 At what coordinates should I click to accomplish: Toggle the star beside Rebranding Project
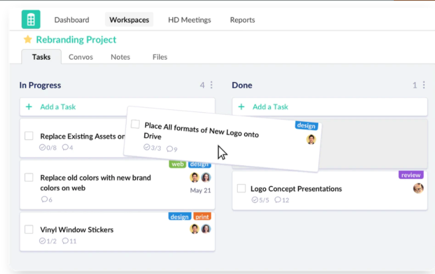(x=27, y=40)
